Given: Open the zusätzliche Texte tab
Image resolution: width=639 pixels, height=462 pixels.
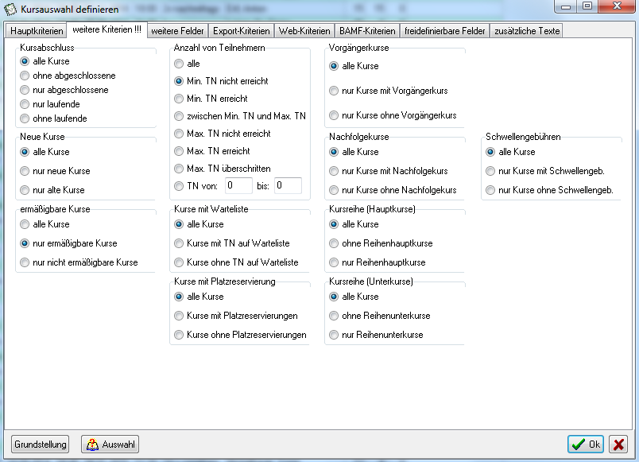Looking at the screenshot, I should click(527, 31).
